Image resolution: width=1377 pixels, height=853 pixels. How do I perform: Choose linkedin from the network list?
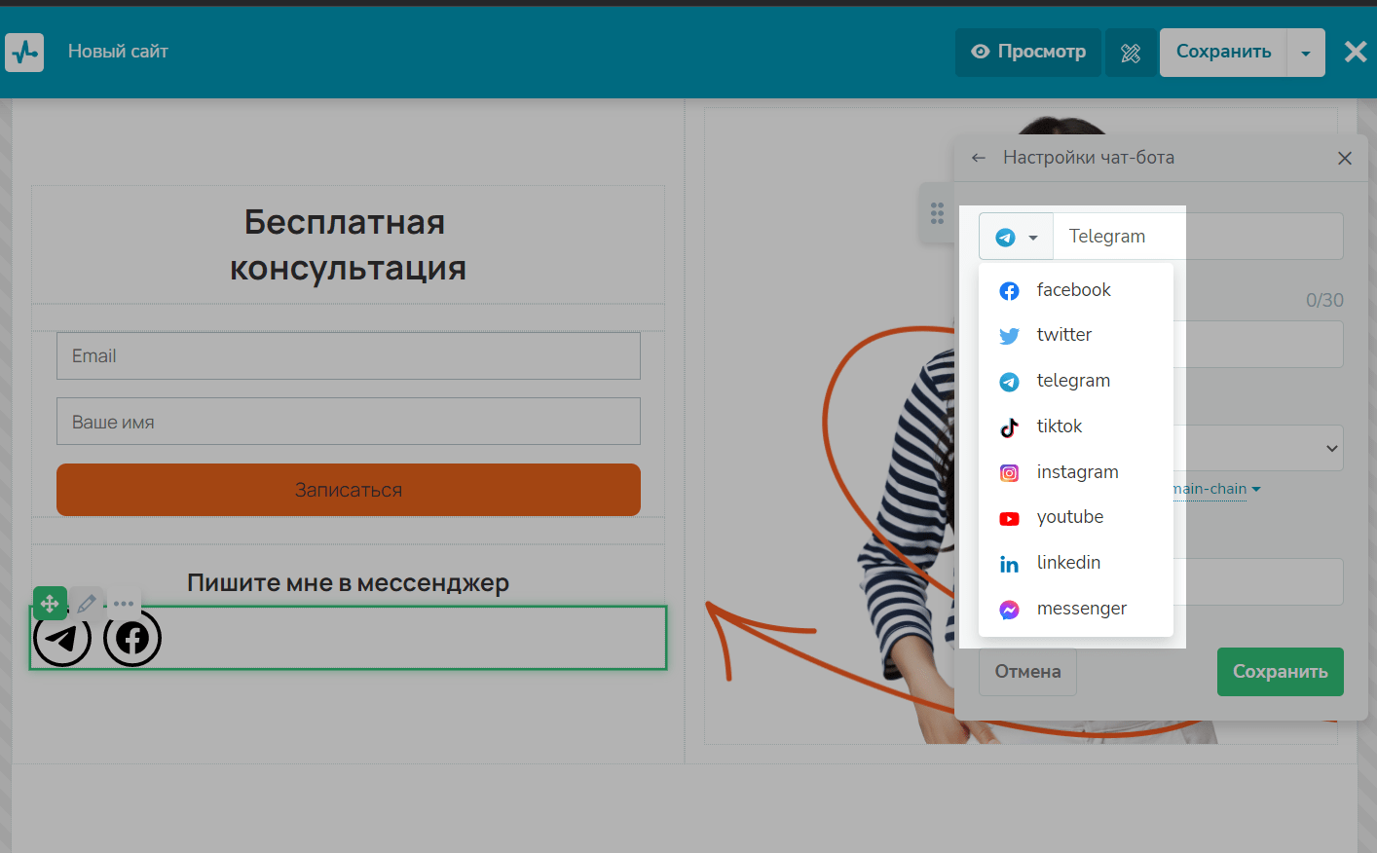[x=1075, y=563]
